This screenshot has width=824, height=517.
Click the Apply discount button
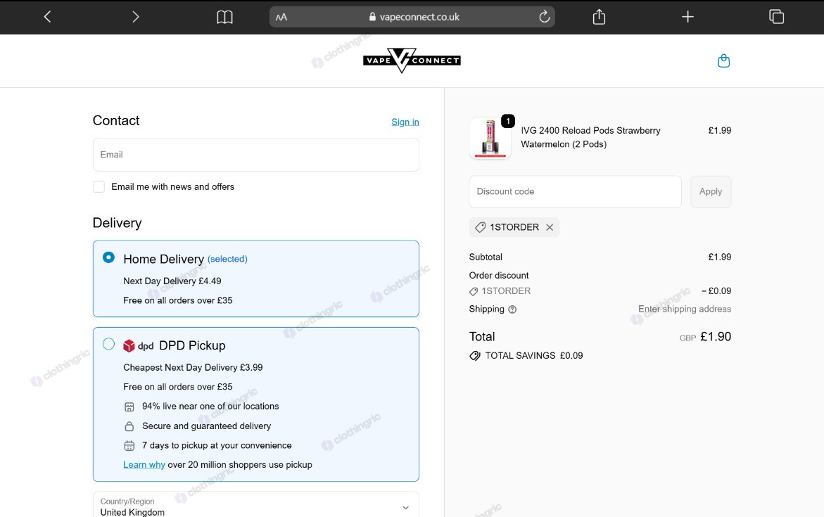tap(711, 192)
